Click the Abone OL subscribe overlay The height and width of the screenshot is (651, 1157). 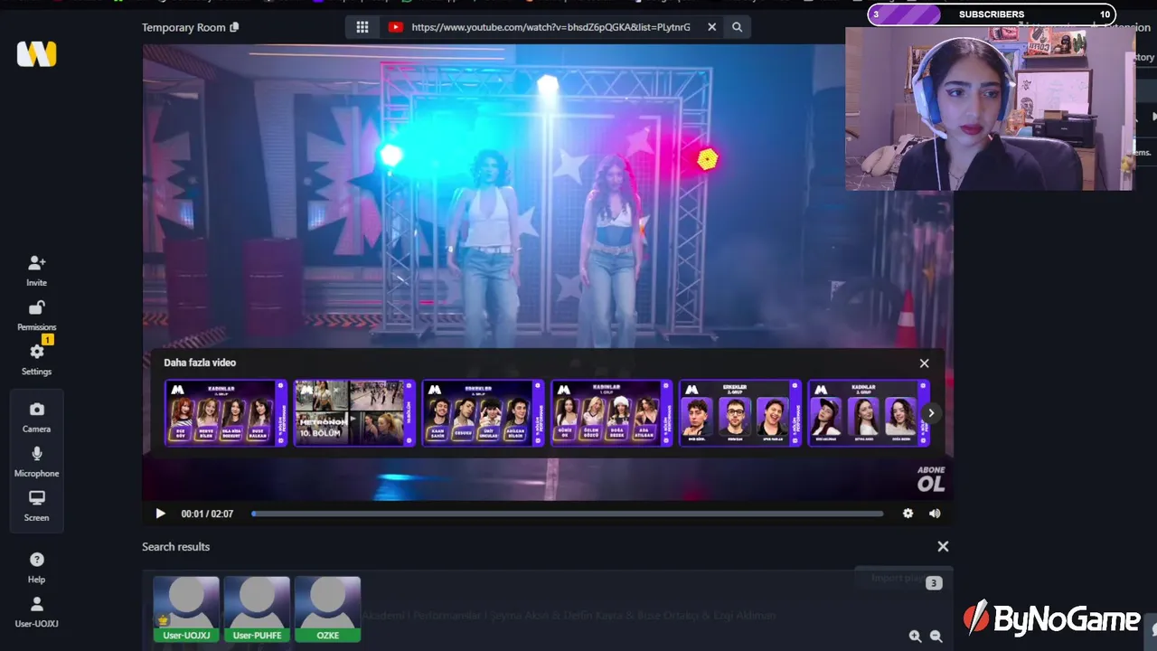coord(931,479)
